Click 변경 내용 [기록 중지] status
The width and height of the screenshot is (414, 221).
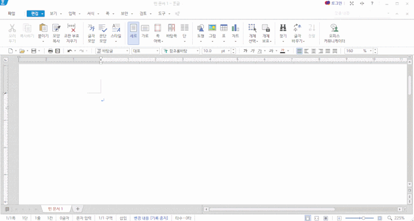[x=151, y=218]
